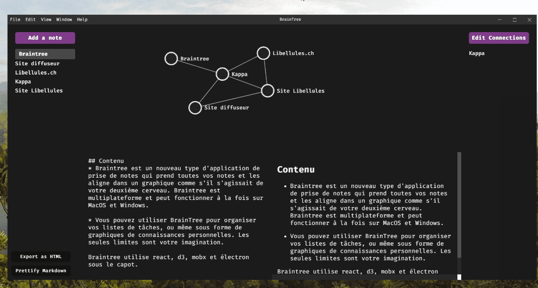Minimize the BrainTree window
This screenshot has height=288, width=538.
[x=499, y=20]
